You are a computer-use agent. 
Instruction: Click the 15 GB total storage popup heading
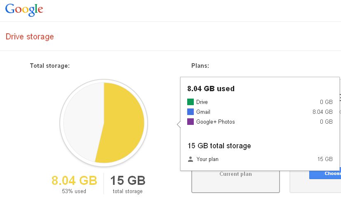tap(219, 146)
